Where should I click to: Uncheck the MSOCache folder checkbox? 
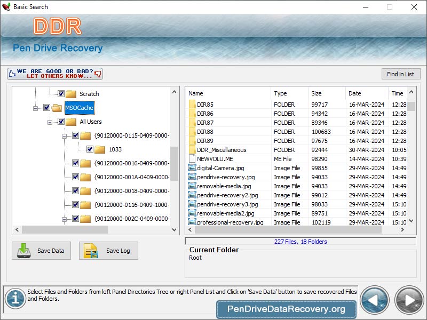click(48, 107)
